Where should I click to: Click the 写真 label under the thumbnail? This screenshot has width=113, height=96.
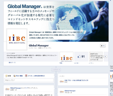[x=61, y=63]
